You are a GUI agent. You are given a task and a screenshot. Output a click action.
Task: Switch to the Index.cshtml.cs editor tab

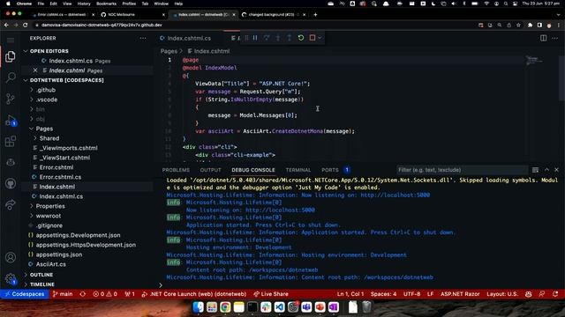click(189, 38)
